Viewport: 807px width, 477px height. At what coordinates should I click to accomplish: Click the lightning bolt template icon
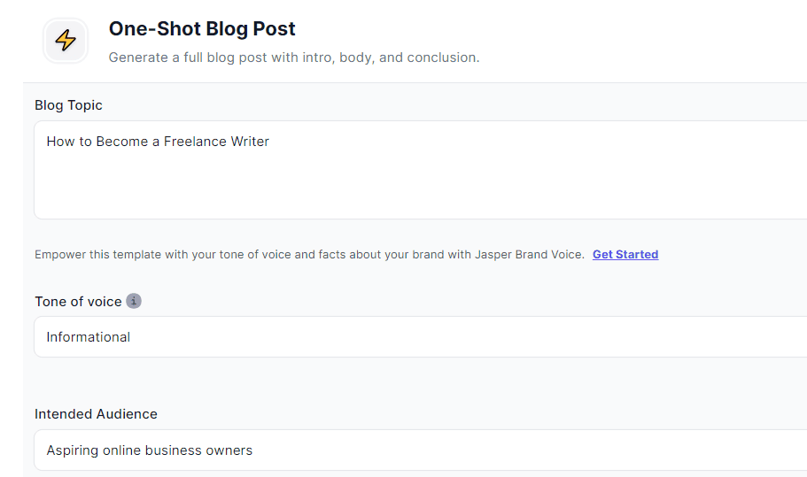click(x=66, y=41)
